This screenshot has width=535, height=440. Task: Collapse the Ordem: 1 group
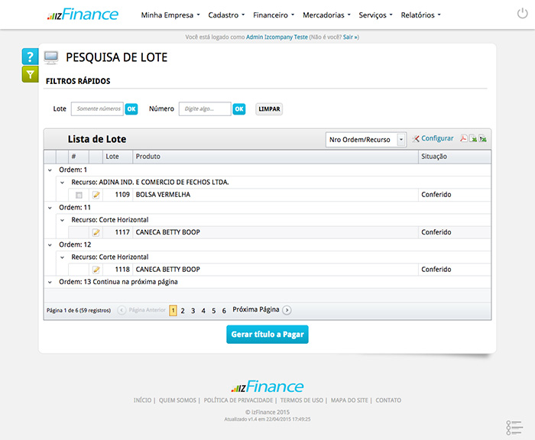[x=50, y=170]
